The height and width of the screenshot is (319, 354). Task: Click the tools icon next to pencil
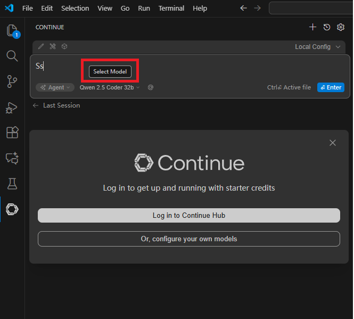point(53,46)
